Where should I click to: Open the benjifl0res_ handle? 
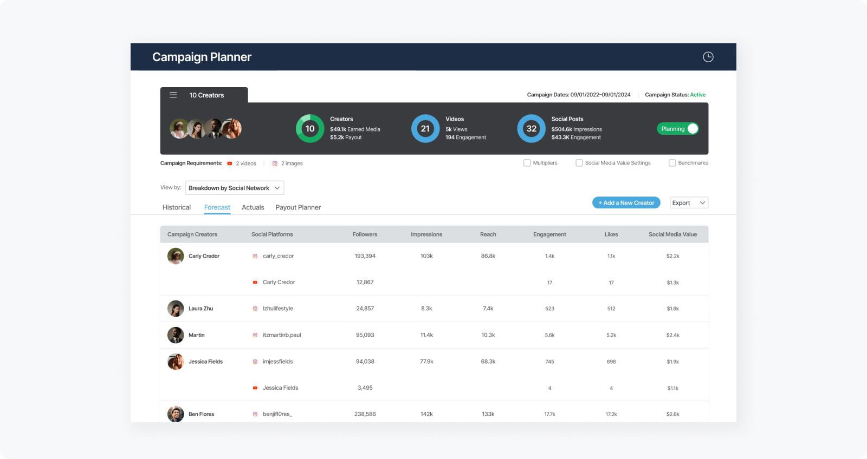277,414
